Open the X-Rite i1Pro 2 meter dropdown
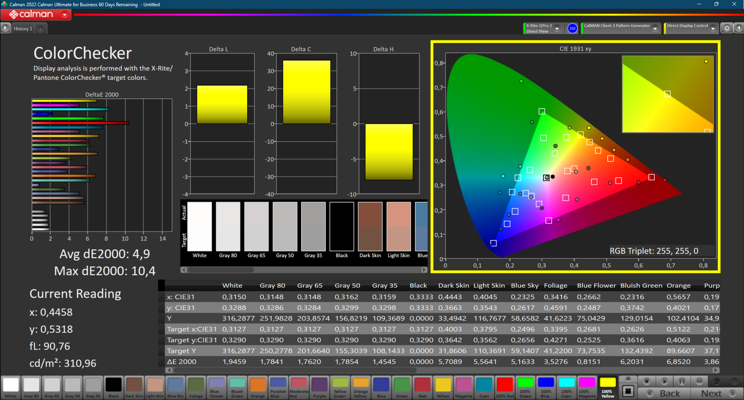744x400 pixels. (557, 29)
